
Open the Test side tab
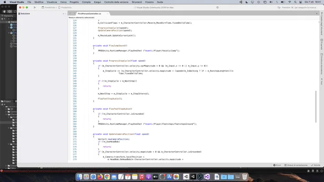tap(322, 81)
